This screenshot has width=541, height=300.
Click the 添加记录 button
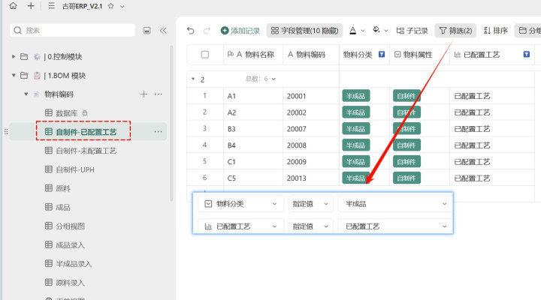[240, 31]
